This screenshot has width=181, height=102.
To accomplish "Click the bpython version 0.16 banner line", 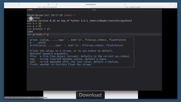I will pos(79,21).
